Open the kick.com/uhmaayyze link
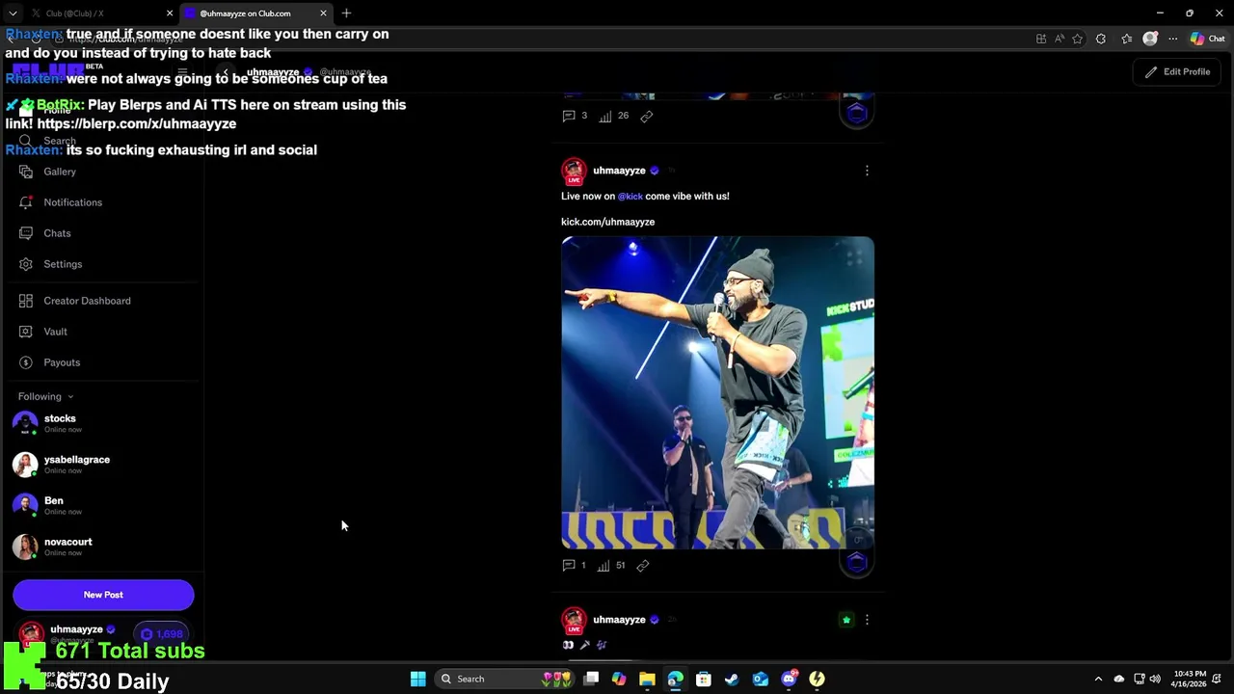 (x=607, y=222)
